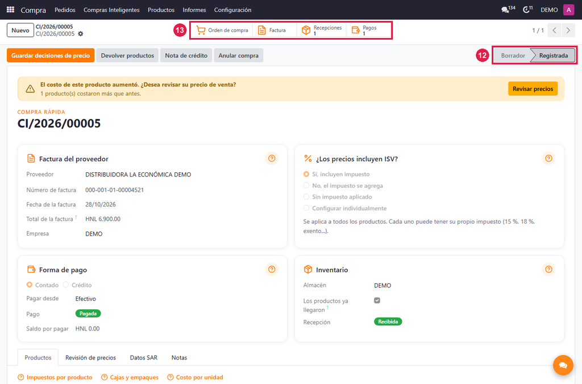Click the Recibida status badge
582x384 pixels.
(388, 321)
